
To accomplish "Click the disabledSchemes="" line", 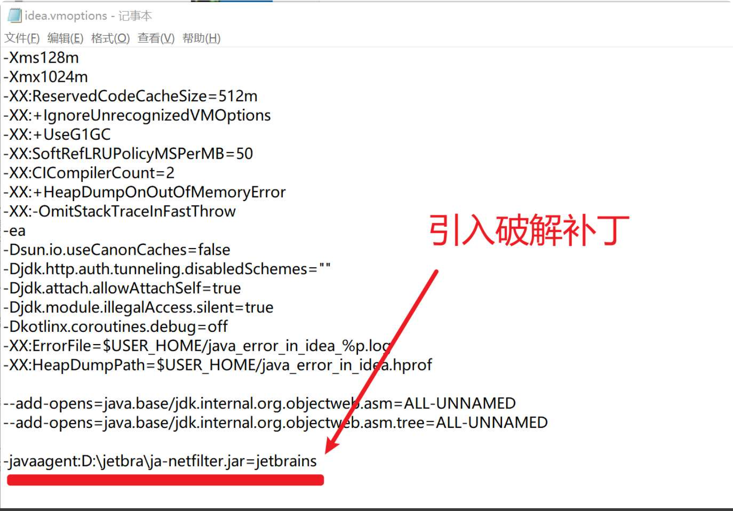I will [167, 269].
